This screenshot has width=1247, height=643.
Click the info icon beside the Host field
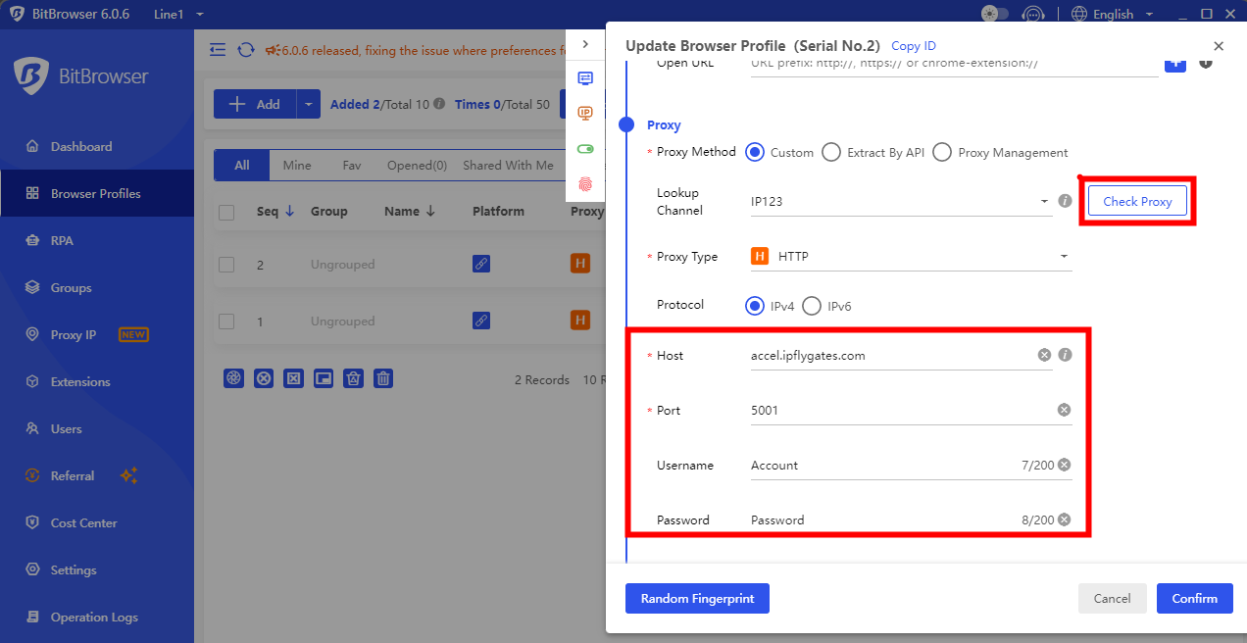coord(1065,355)
